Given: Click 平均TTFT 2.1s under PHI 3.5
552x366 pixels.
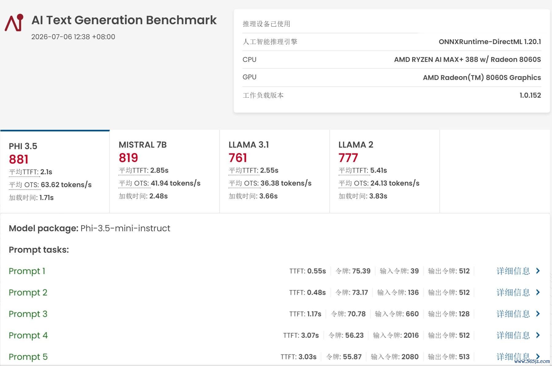Looking at the screenshot, I should [31, 172].
